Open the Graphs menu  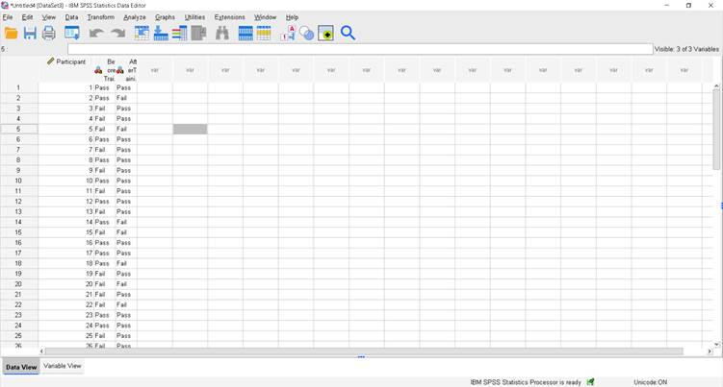pos(165,17)
